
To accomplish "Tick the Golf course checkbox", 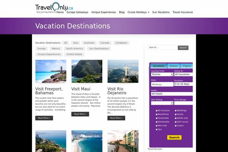I will (176, 122).
